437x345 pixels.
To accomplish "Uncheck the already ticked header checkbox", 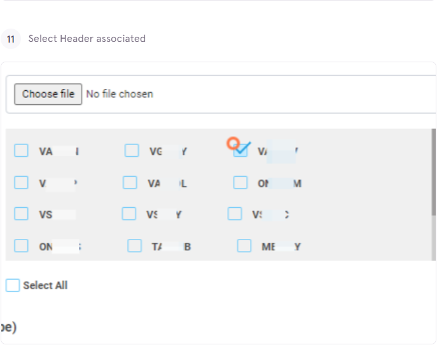I will [240, 151].
